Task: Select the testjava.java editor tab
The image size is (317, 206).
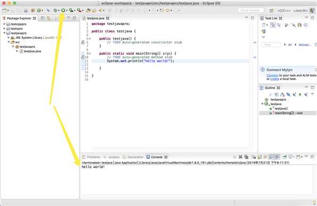Action: click(x=95, y=18)
